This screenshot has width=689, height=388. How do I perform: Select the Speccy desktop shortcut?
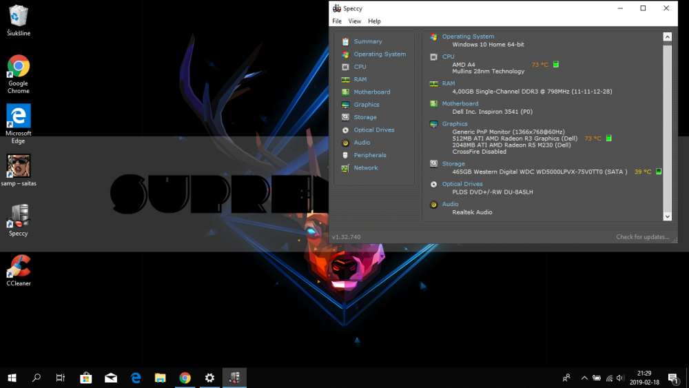[x=19, y=220]
